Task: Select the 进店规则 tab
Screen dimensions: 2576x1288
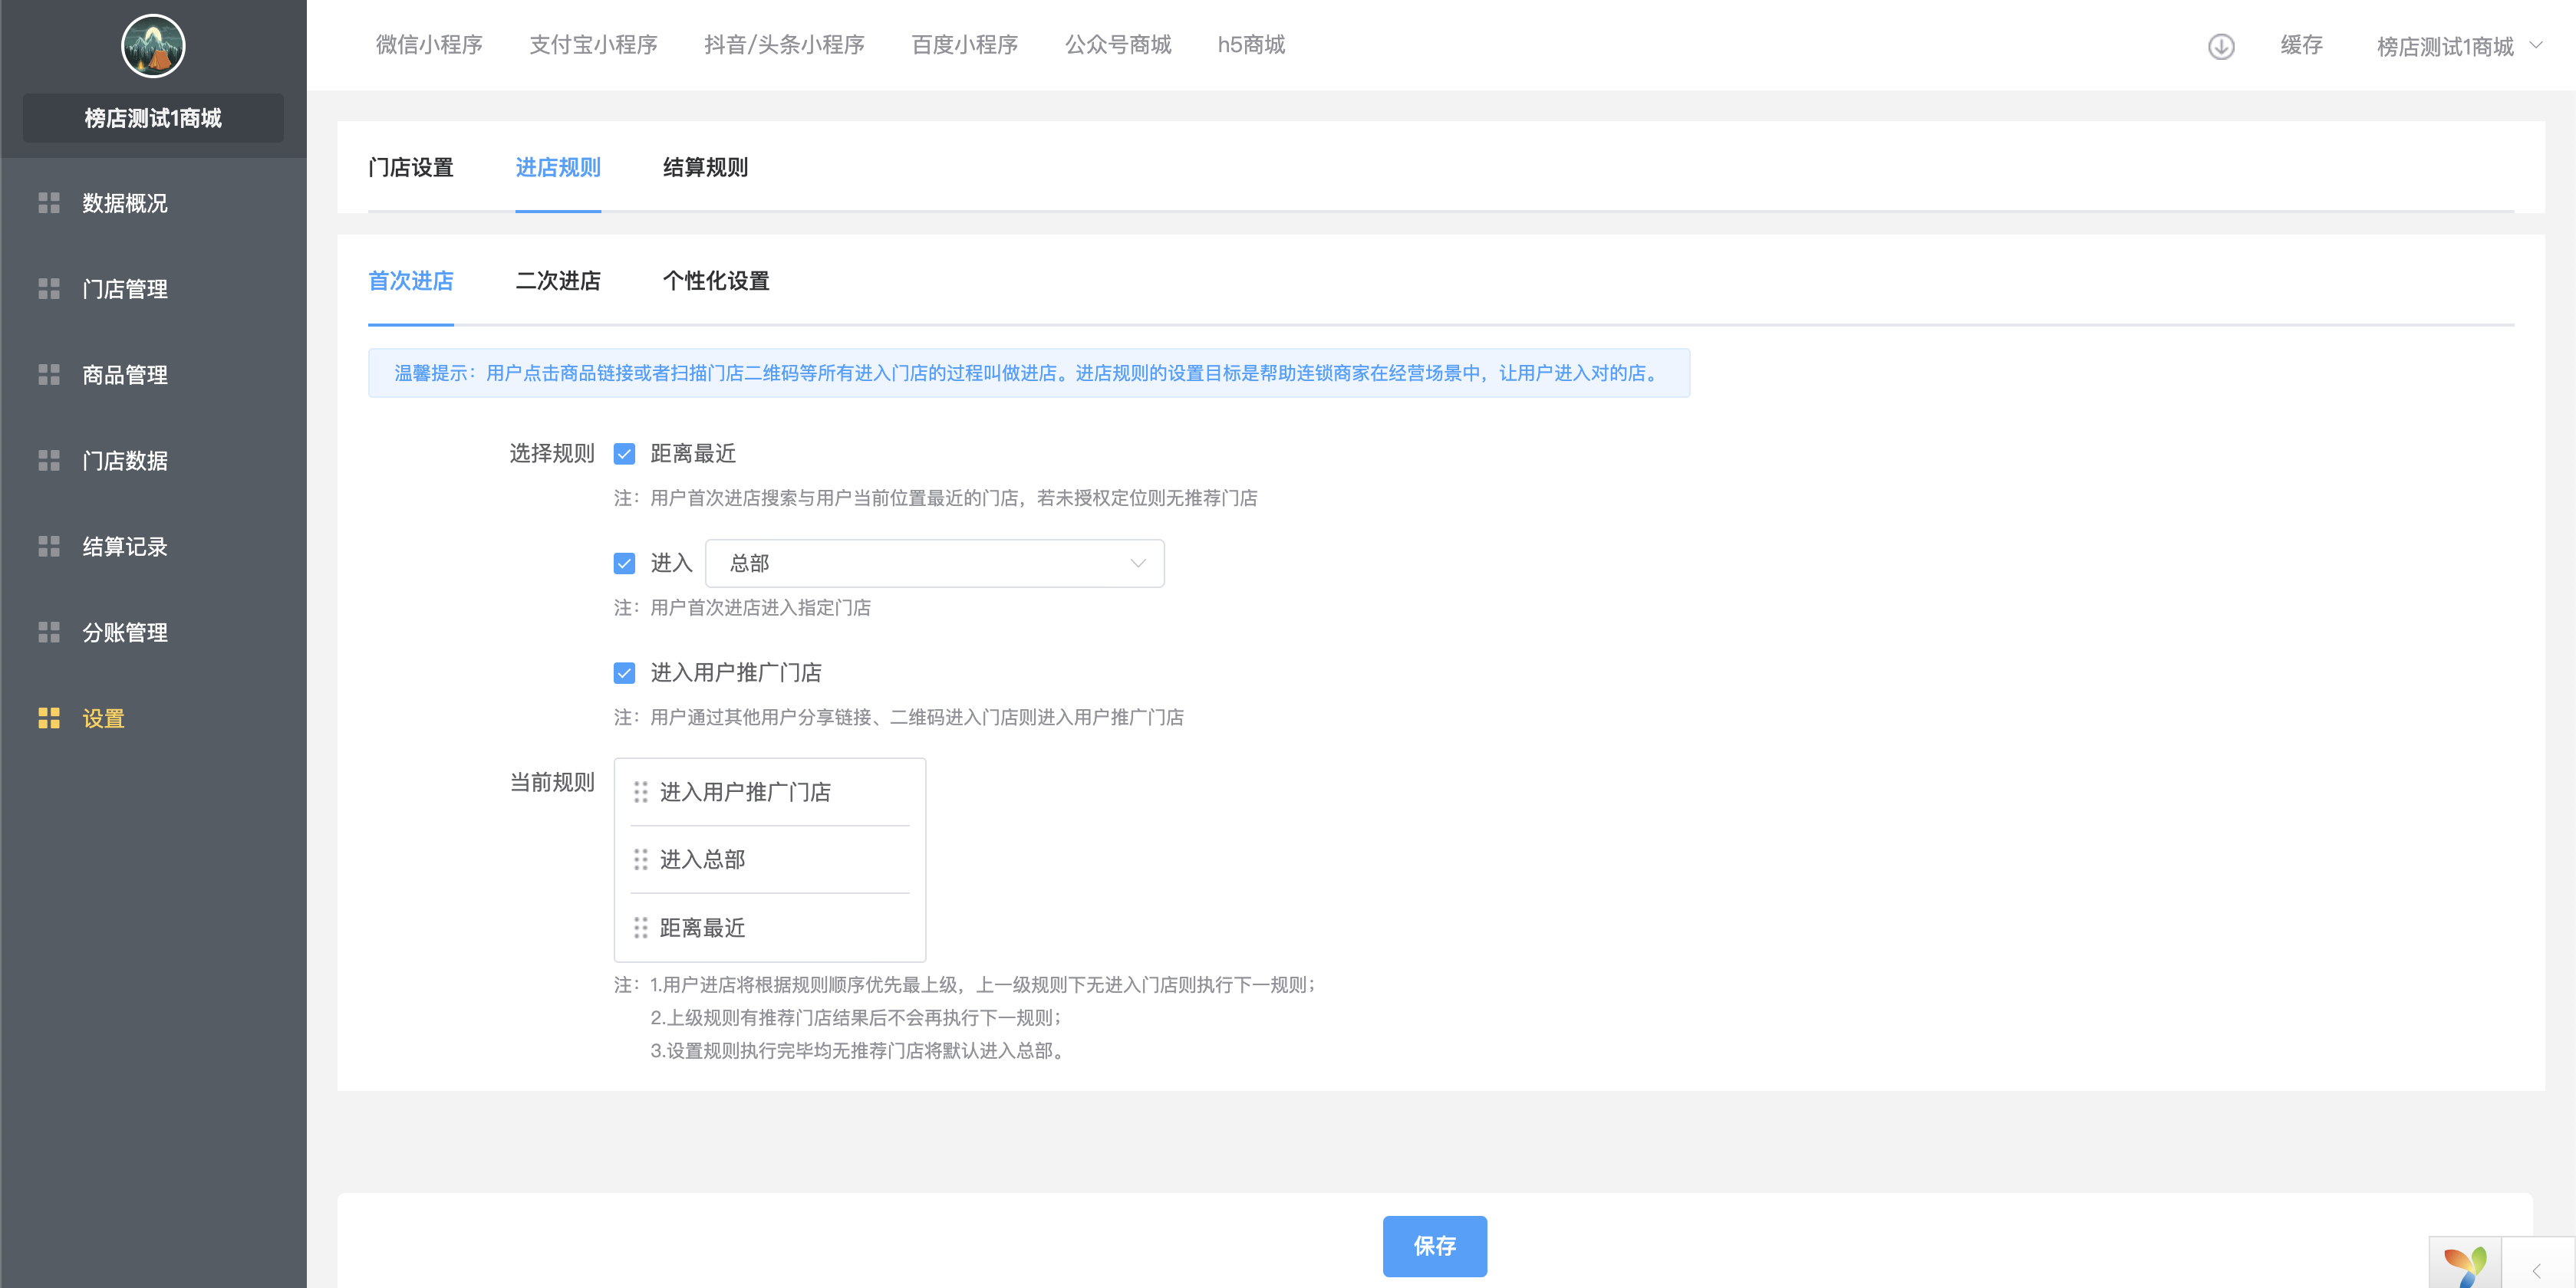Action: click(558, 167)
